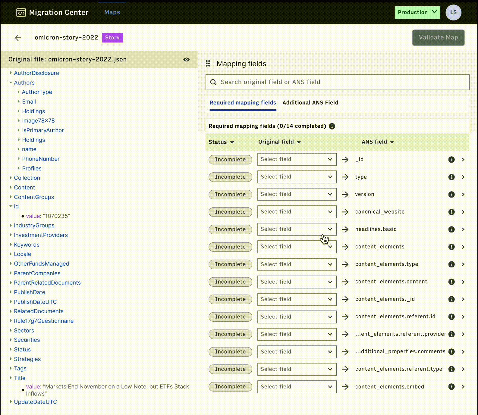Select the IsPrimaryAuthor tree item
Screen dimensions: 478x415
(x=43, y=130)
